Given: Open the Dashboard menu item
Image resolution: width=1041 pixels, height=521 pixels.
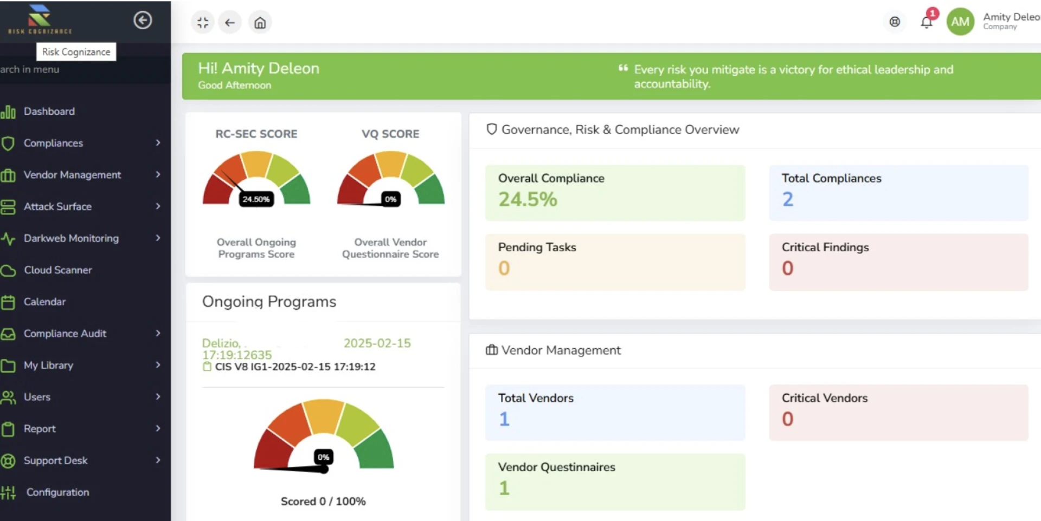Looking at the screenshot, I should [x=49, y=112].
